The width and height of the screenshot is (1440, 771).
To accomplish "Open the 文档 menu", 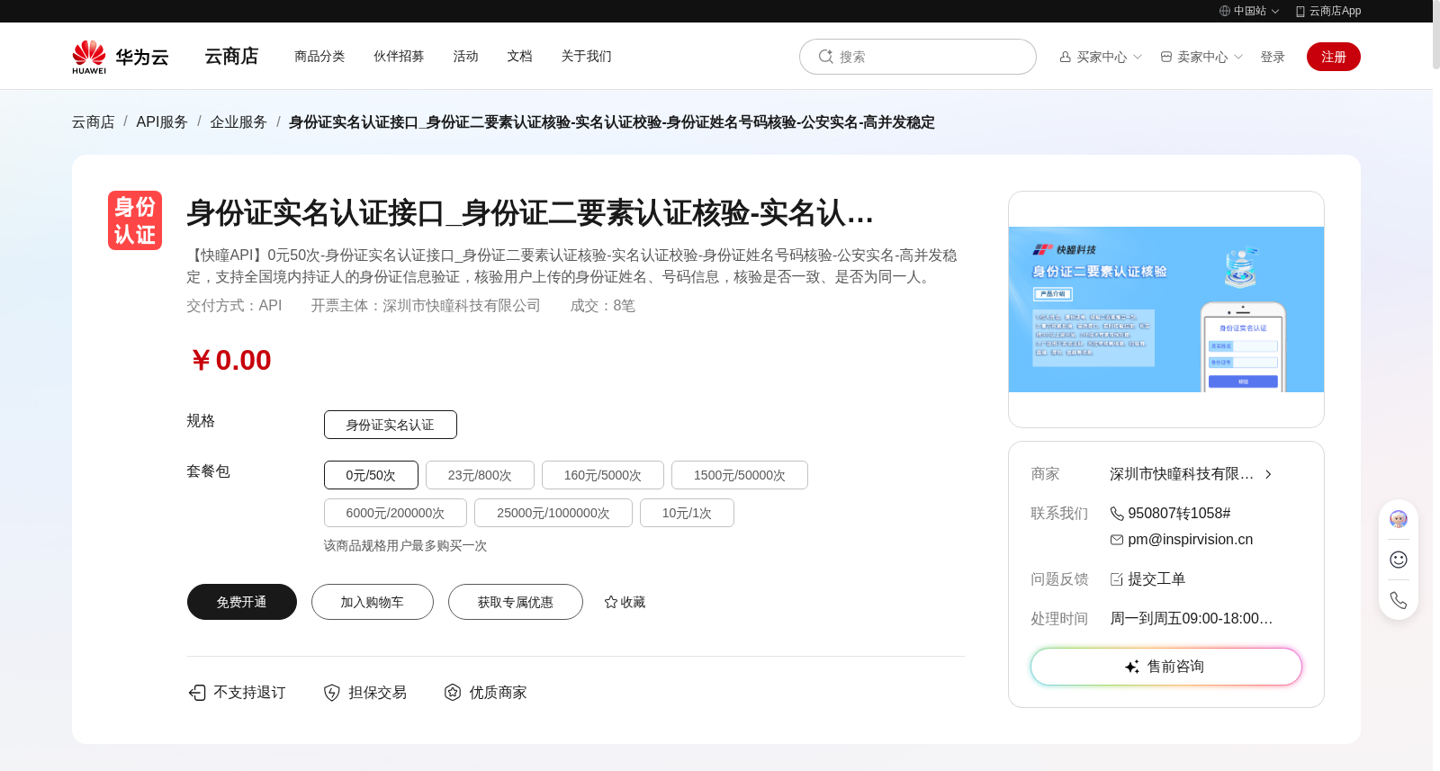I will coord(519,57).
